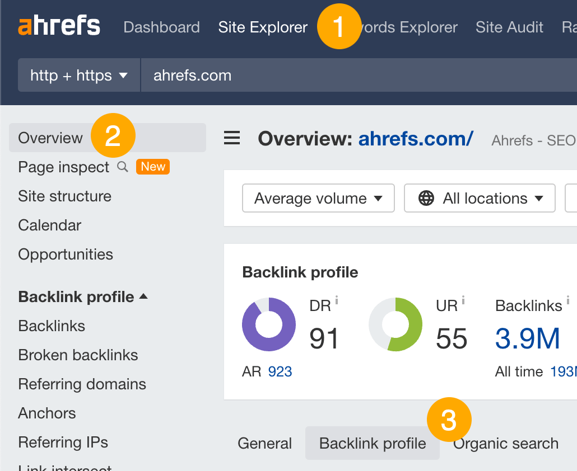Click the globe icon in All locations selector
577x471 pixels.
coord(427,198)
